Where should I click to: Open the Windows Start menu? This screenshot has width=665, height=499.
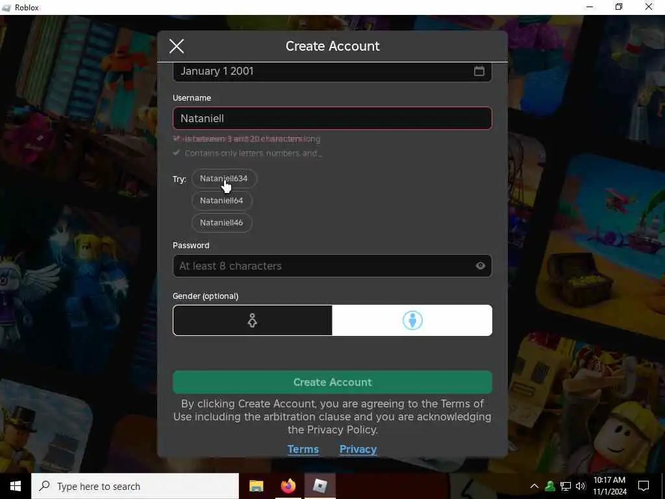pyautogui.click(x=16, y=486)
